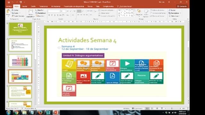Open the font name combo box

coord(54,11)
